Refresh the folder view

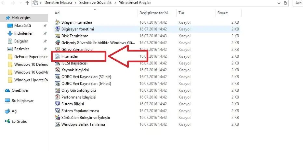tap(285, 3)
